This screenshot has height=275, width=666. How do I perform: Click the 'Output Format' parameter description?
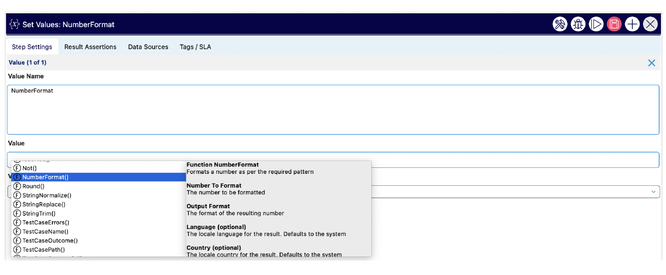(235, 213)
